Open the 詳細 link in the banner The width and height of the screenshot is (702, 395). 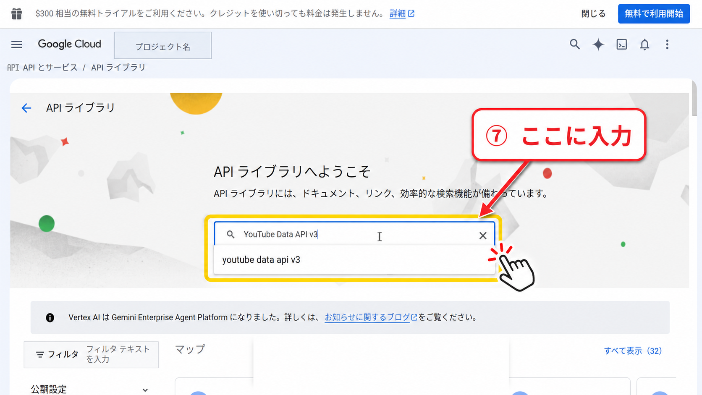[402, 14]
